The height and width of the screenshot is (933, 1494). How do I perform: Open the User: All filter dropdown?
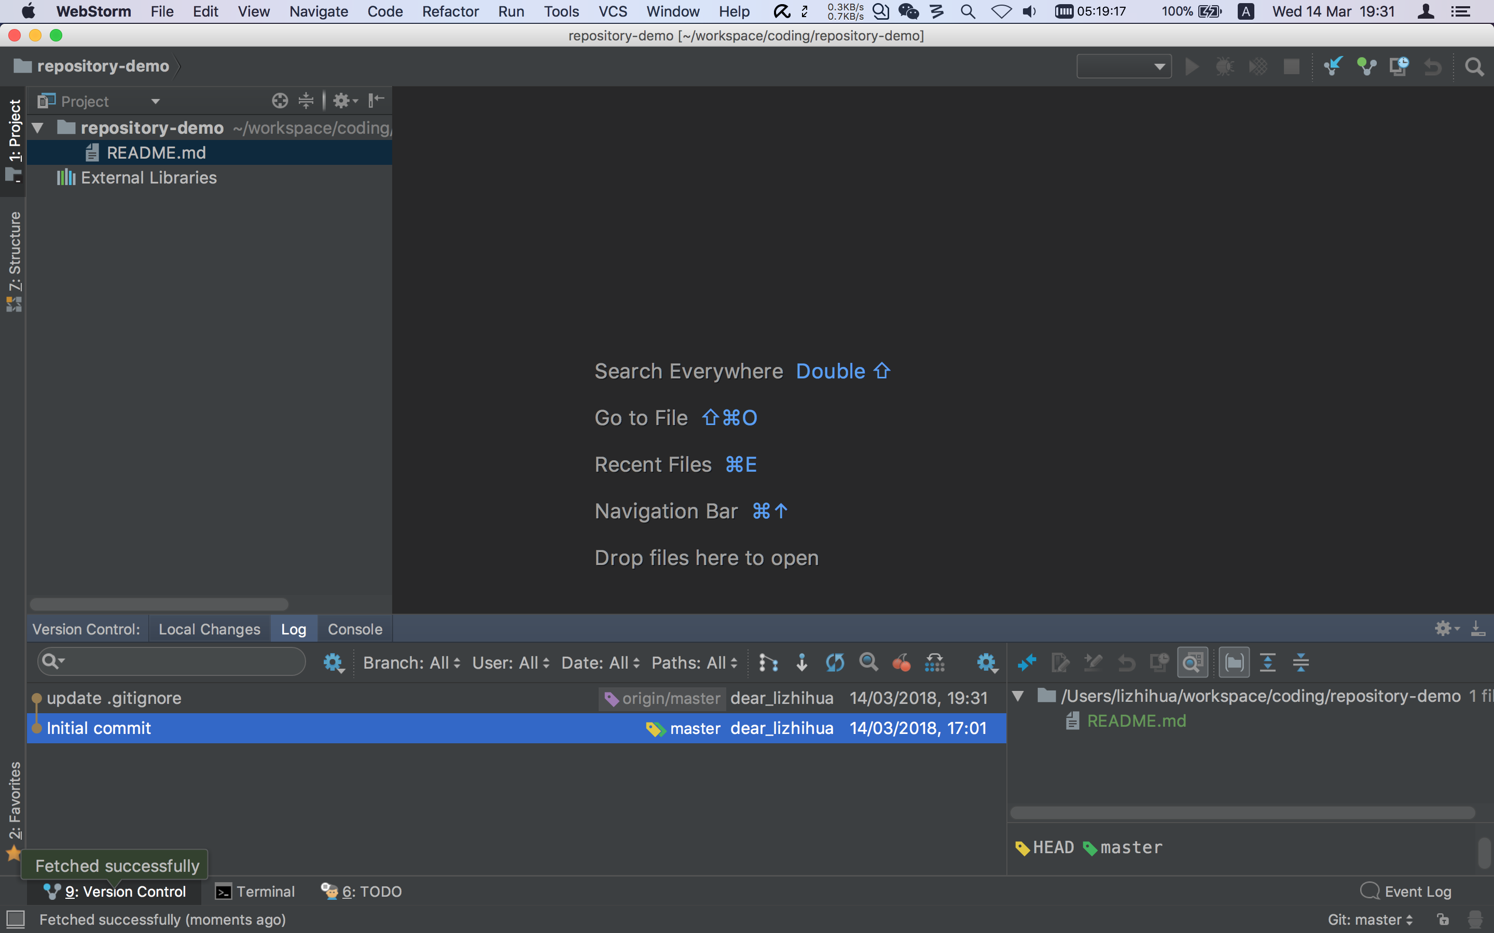click(x=510, y=663)
